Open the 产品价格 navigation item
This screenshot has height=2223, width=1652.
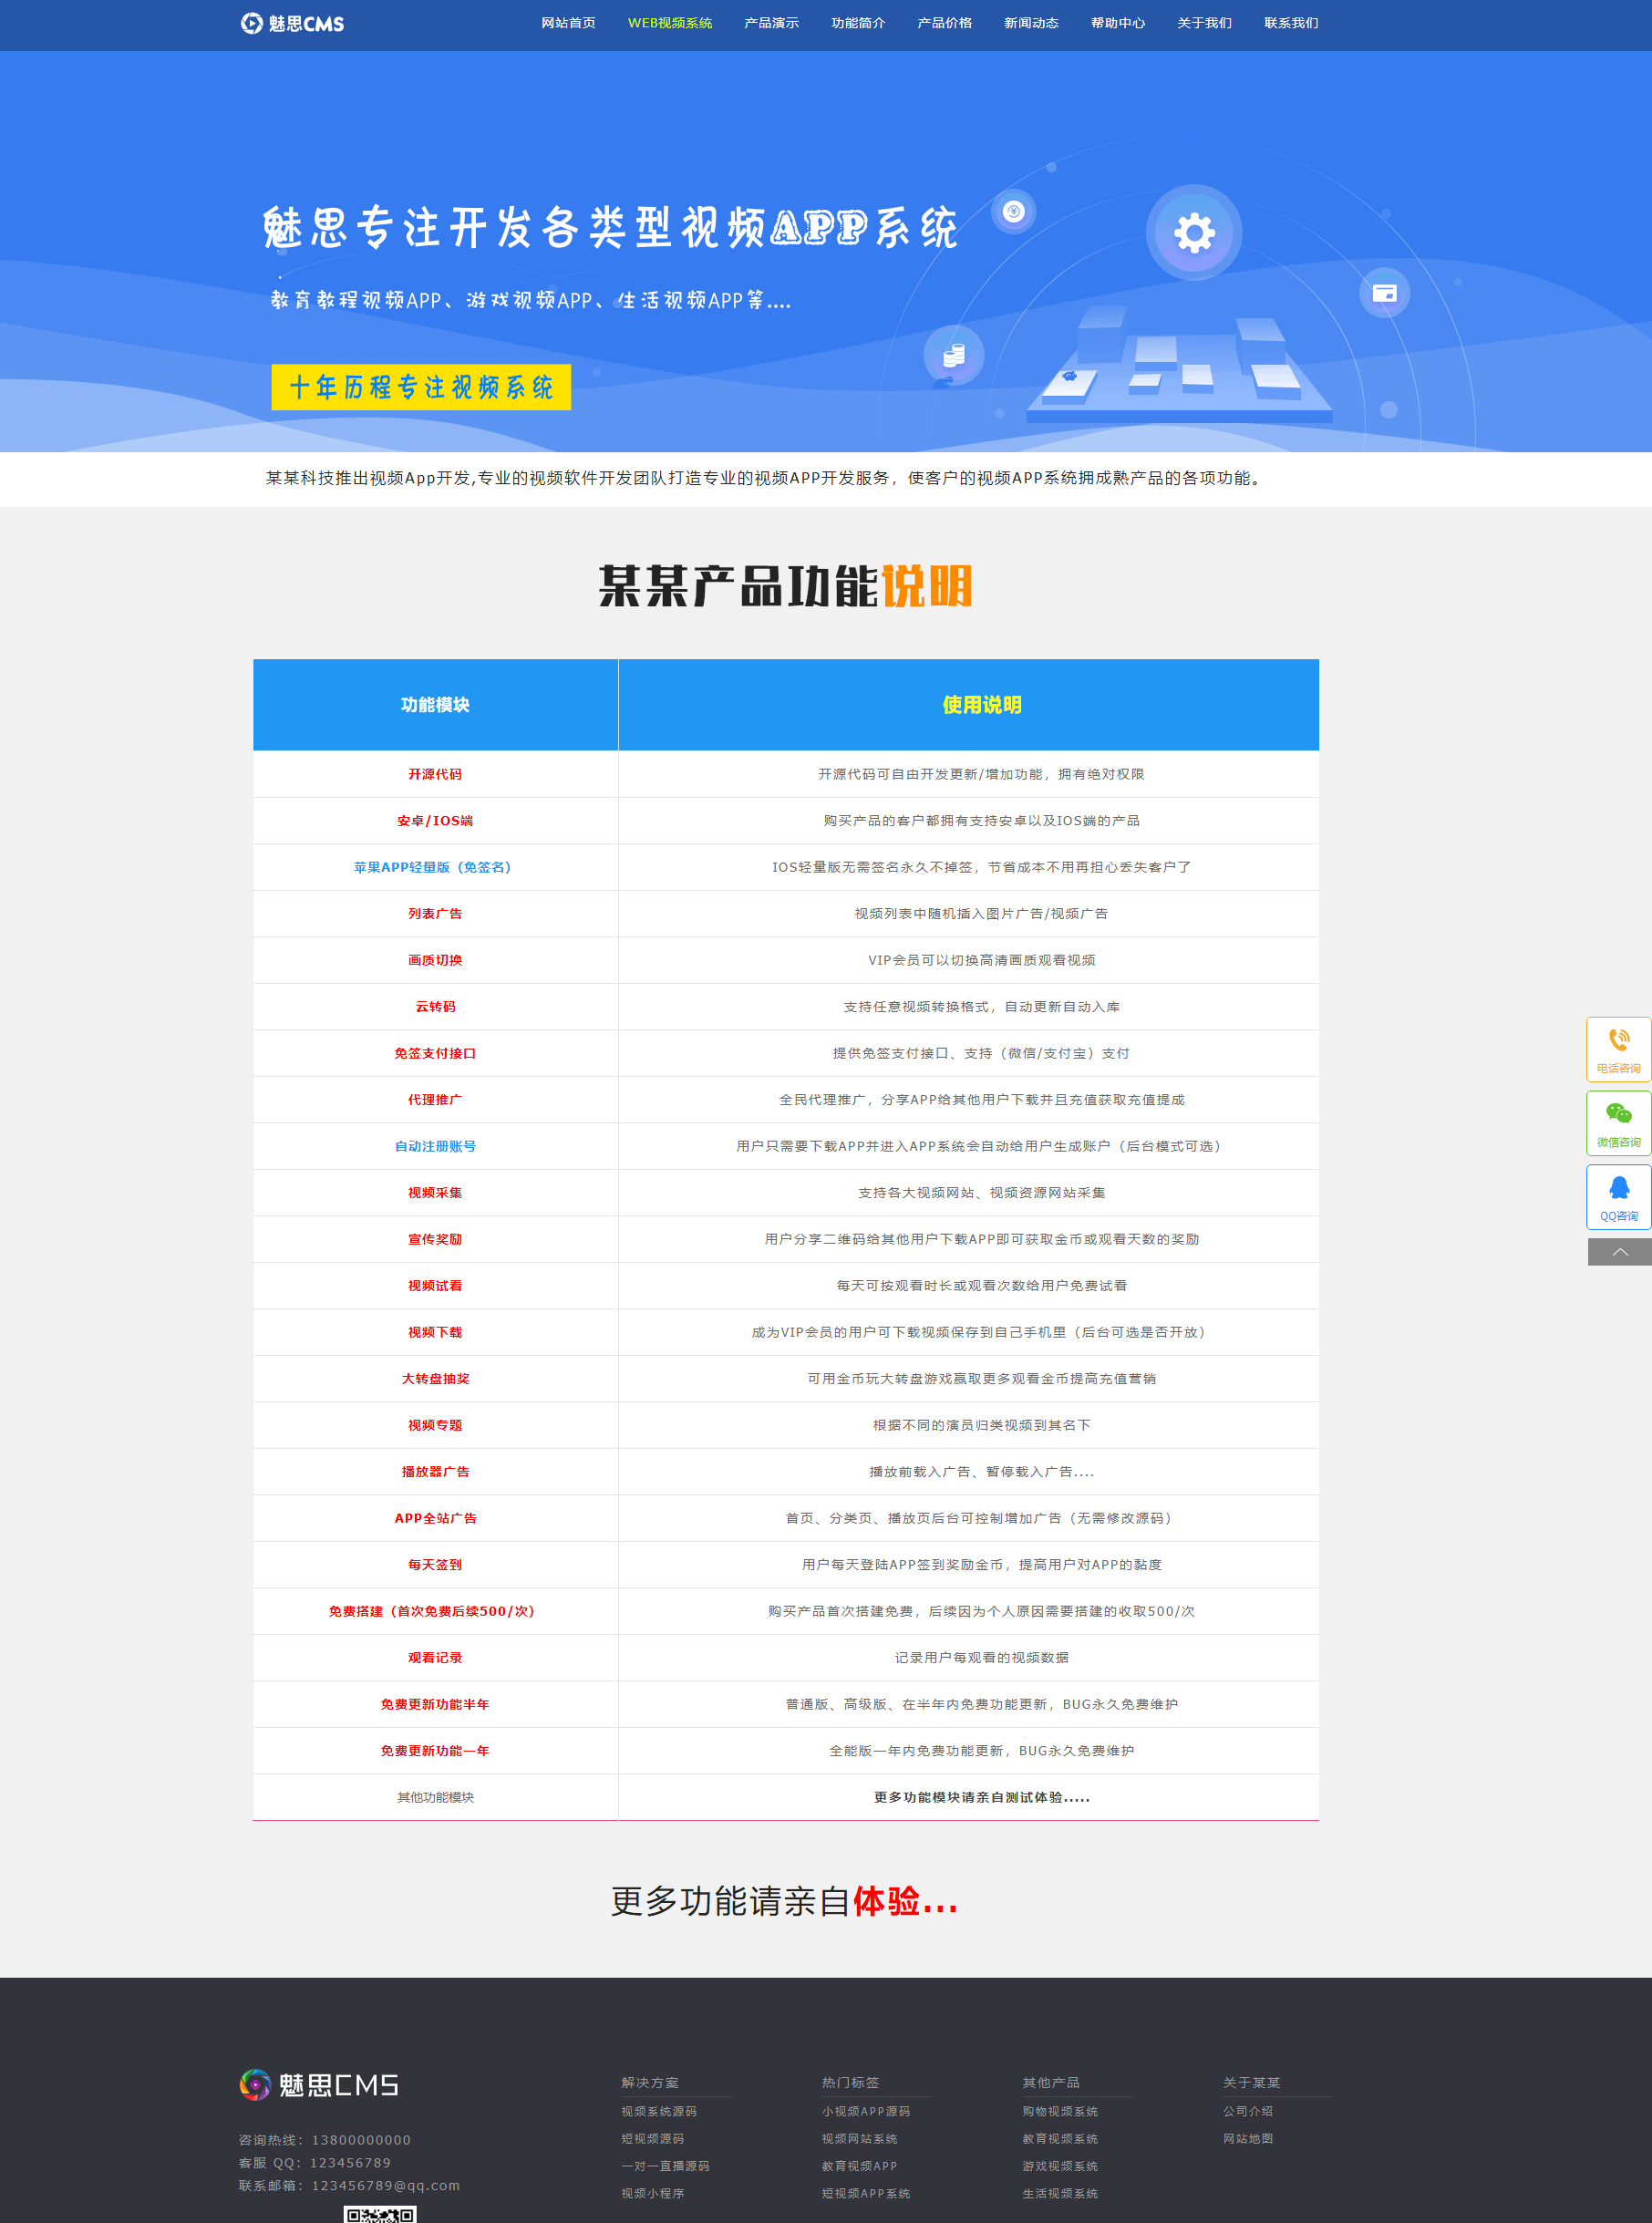coord(944,23)
